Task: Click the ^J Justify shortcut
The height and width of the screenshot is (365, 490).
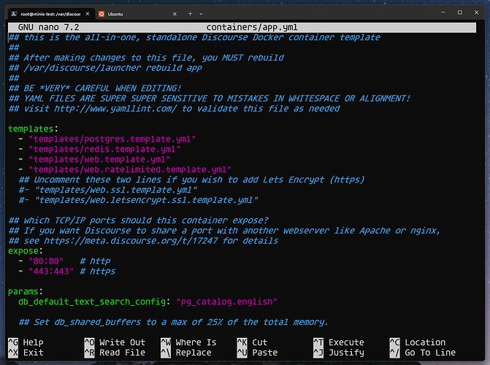Action: point(339,353)
